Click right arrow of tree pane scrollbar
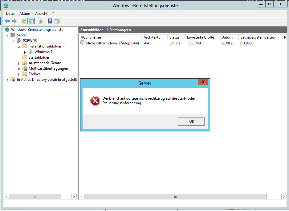 pyautogui.click(x=74, y=197)
